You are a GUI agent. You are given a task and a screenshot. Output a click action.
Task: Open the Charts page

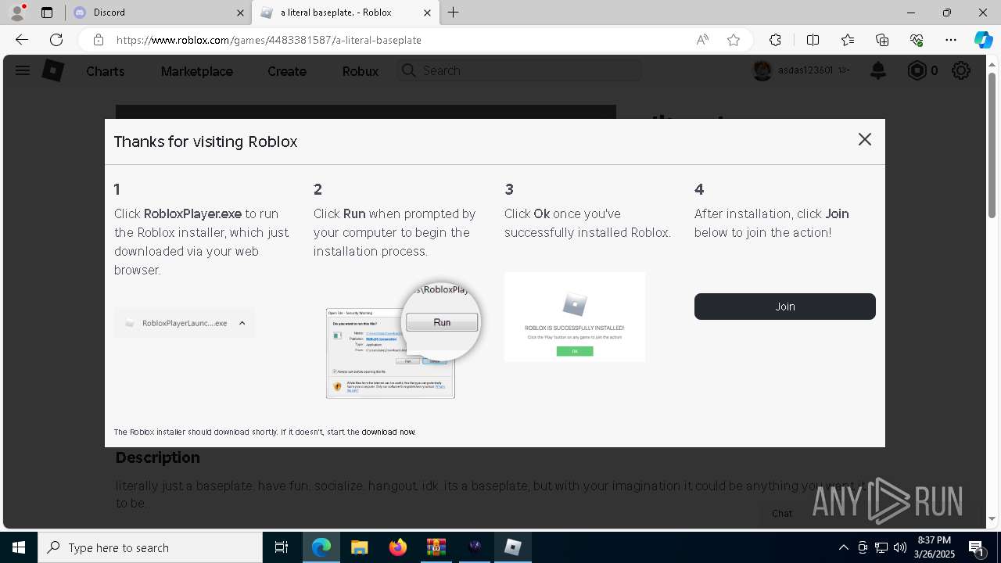[106, 71]
